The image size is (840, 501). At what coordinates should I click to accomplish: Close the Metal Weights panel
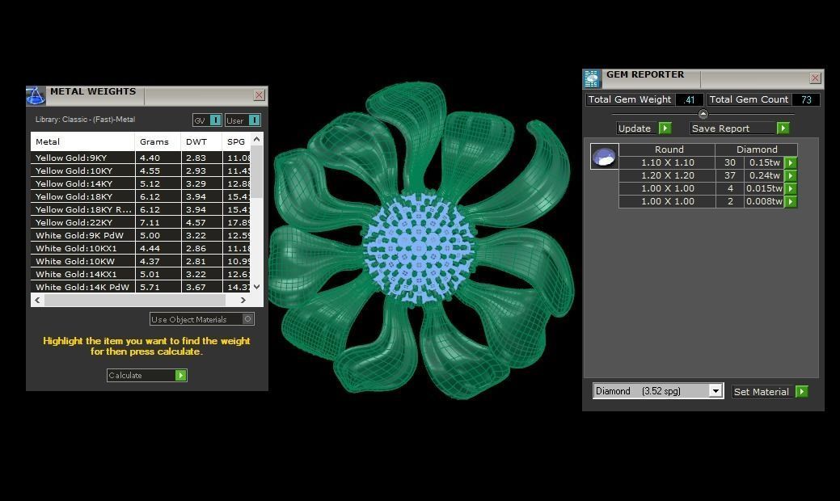[x=260, y=95]
